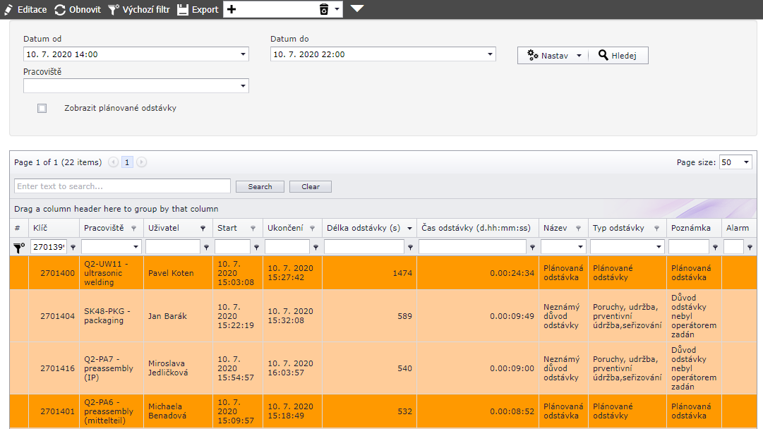
Task: Open the Page size dropdown
Action: pos(746,162)
